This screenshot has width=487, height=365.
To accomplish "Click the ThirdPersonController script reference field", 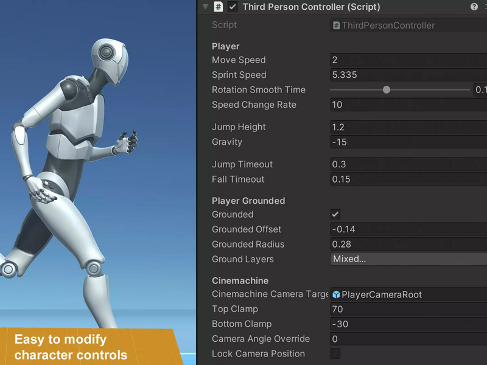I will (408, 26).
